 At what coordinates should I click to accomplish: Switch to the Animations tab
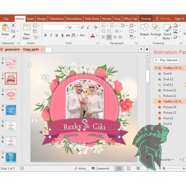point(74,19)
